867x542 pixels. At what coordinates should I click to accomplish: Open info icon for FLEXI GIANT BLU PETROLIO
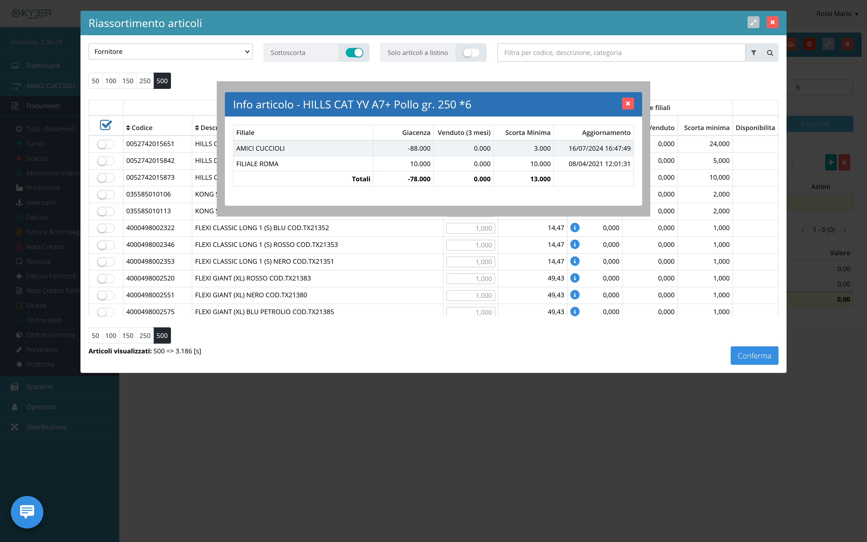coord(575,311)
